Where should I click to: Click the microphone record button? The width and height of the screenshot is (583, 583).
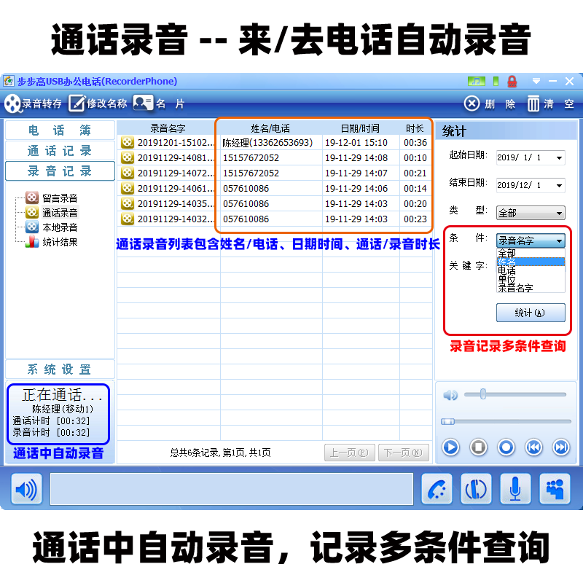pyautogui.click(x=515, y=489)
